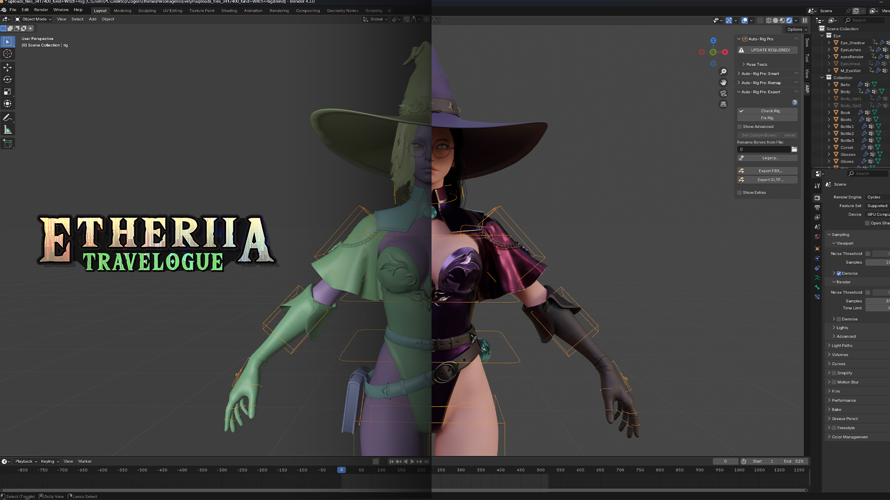Switch to the Shading workspace tab
The height and width of the screenshot is (500, 890).
click(229, 11)
